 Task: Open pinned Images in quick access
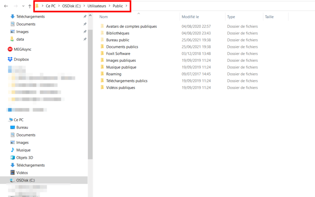click(23, 32)
